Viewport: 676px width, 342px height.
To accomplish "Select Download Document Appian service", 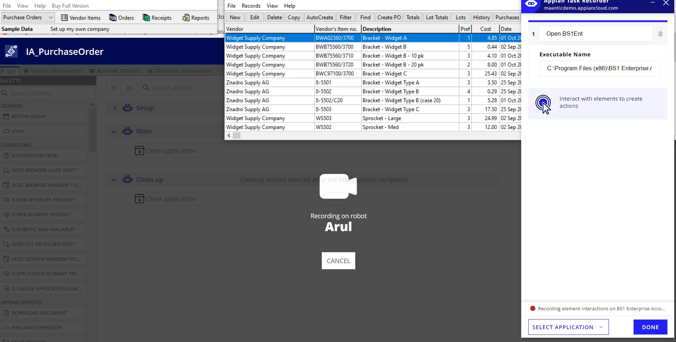I will (x=43, y=313).
